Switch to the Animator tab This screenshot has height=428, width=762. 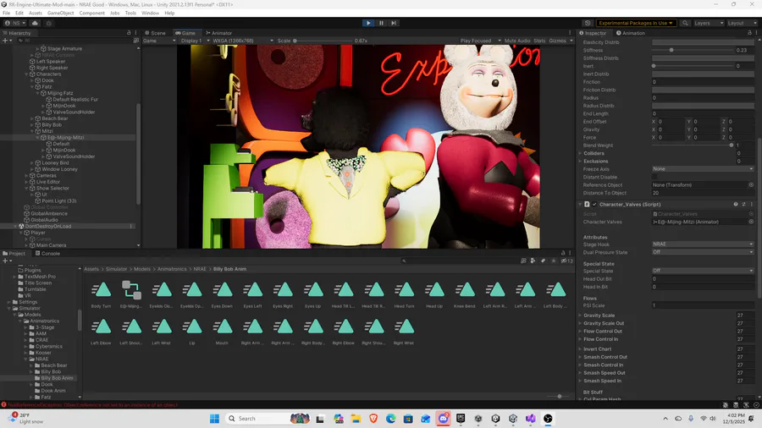(218, 33)
